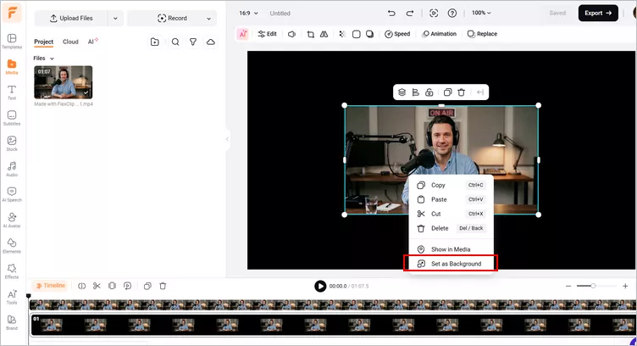Open the AI Speech panel
The height and width of the screenshot is (346, 637).
12,194
